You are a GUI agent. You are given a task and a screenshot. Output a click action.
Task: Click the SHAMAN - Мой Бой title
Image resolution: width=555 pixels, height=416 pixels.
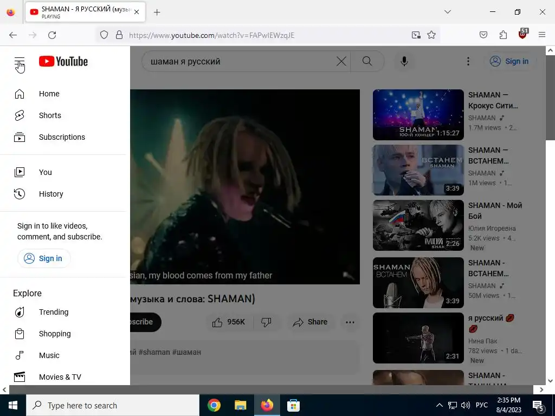click(495, 211)
